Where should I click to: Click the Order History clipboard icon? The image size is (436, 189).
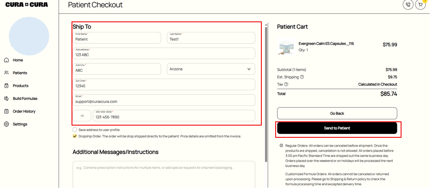(6, 111)
